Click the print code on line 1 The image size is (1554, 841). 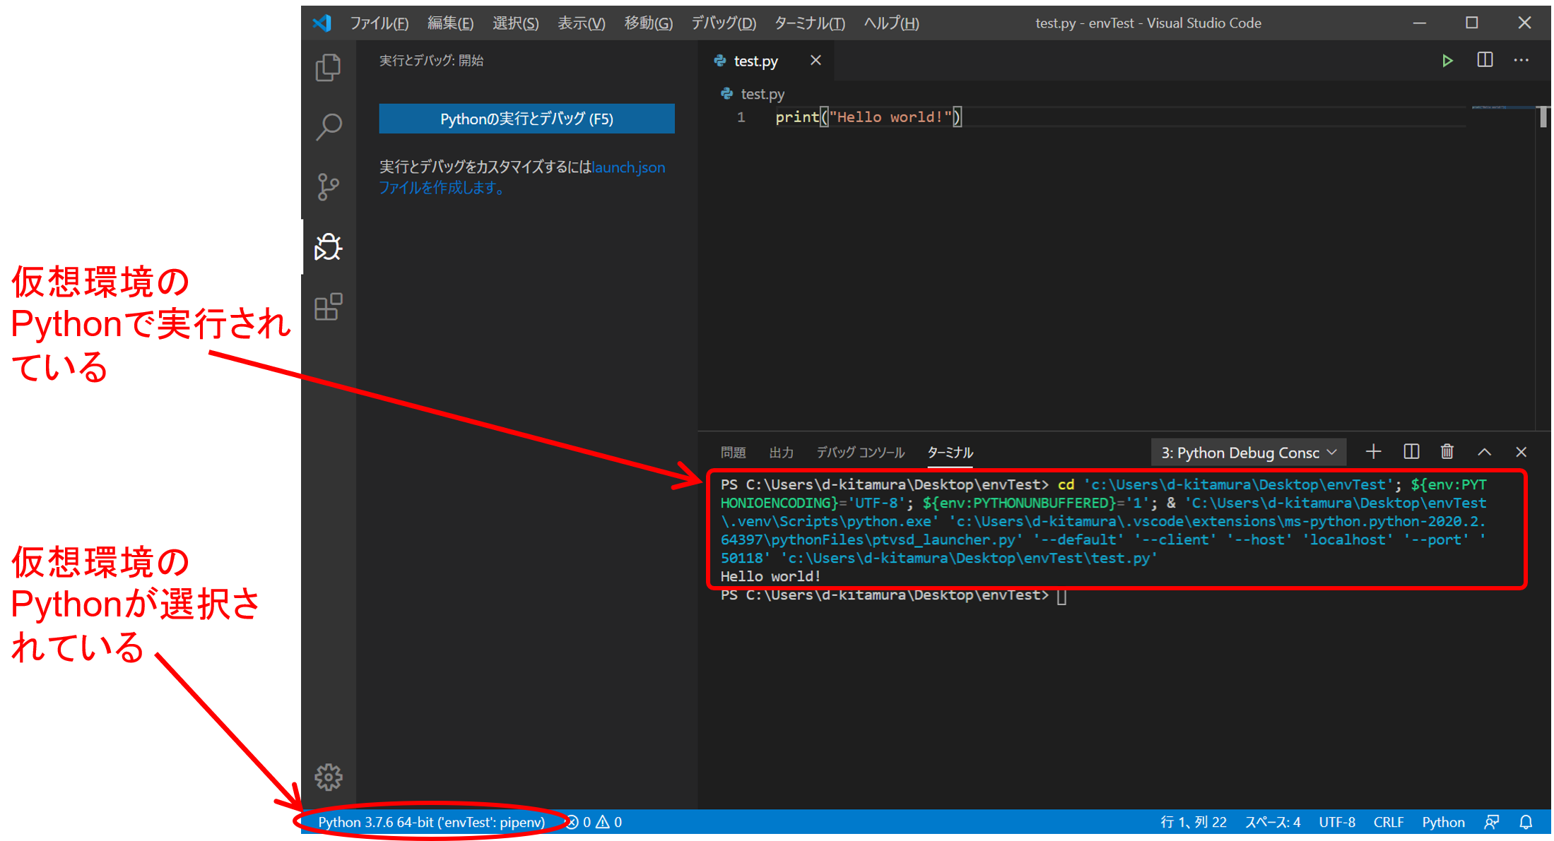[x=869, y=117]
